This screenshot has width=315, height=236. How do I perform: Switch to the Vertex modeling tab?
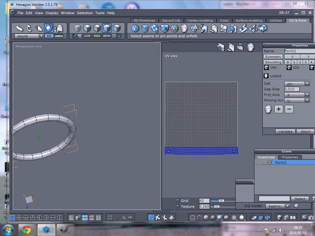tap(200, 20)
